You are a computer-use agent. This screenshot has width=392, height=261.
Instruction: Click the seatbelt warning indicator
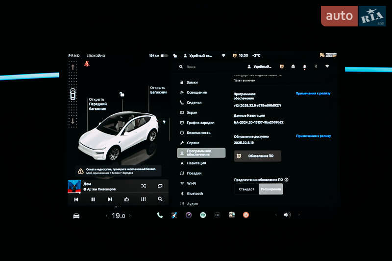[x=87, y=64]
